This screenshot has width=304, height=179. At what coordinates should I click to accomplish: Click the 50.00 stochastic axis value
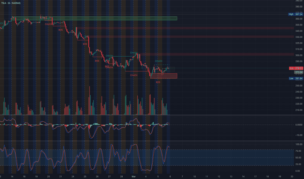tap(299, 158)
